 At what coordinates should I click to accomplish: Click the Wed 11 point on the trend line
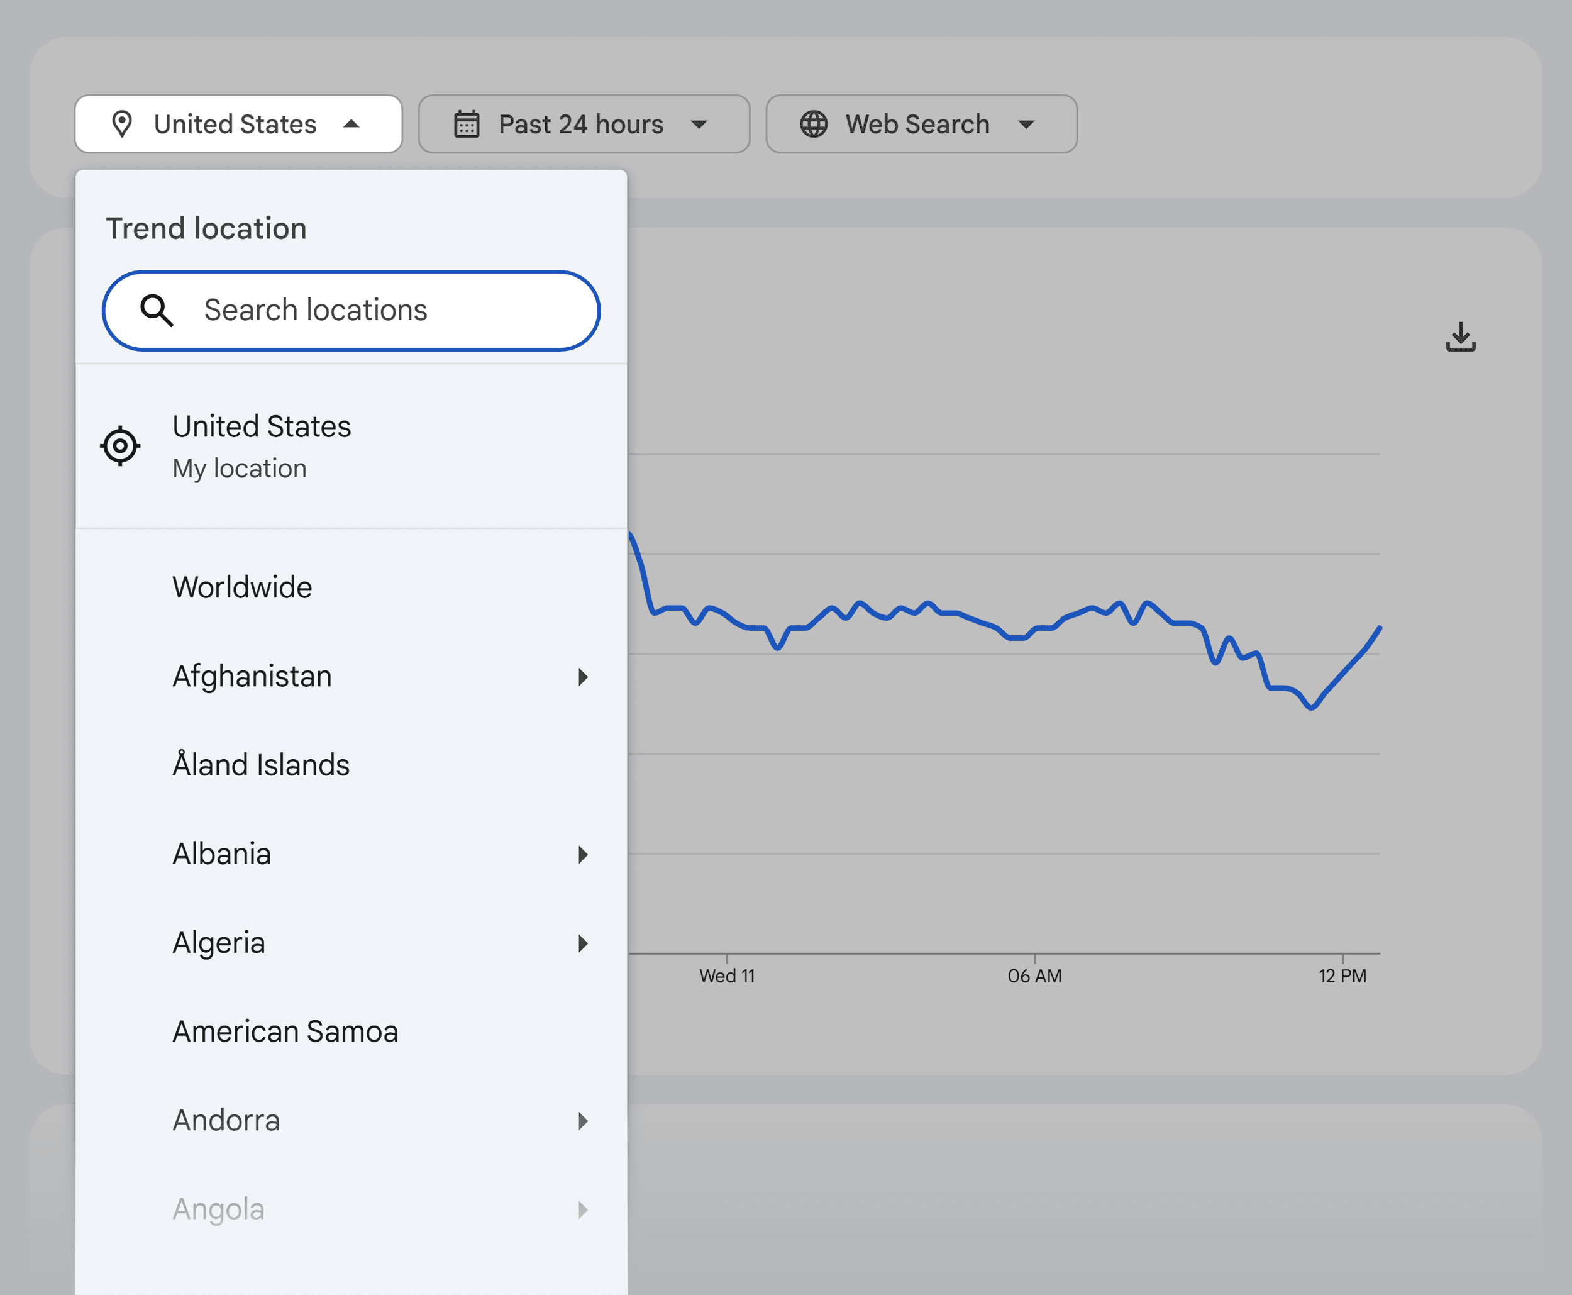pos(727,626)
